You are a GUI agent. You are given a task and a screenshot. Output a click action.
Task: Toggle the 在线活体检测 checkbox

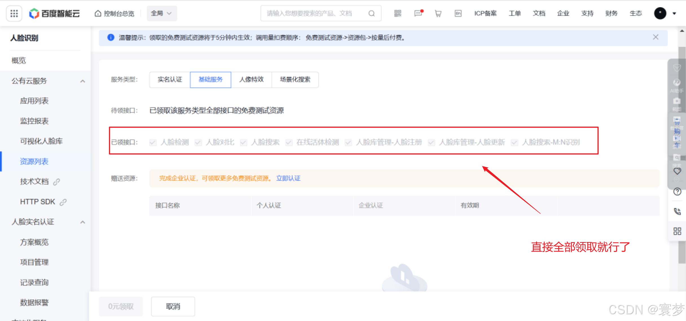pos(289,142)
